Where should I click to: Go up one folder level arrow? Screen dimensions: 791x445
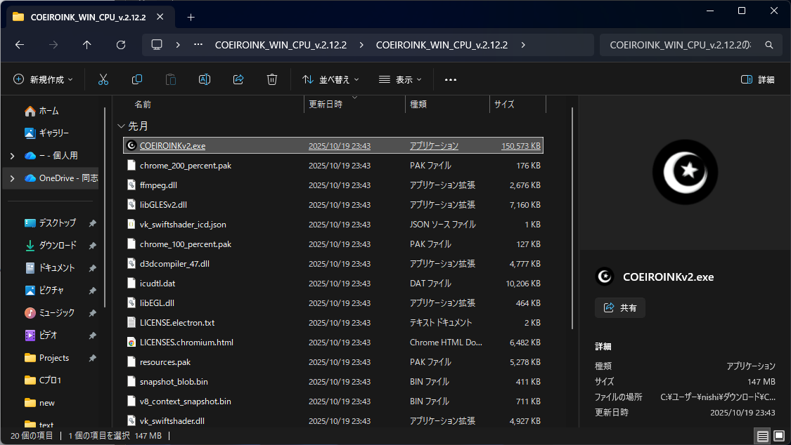86,45
